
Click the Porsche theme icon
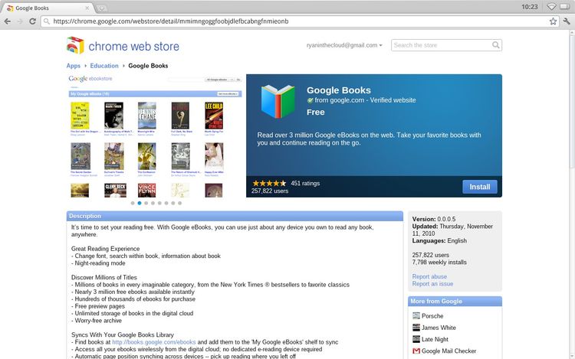(416, 316)
